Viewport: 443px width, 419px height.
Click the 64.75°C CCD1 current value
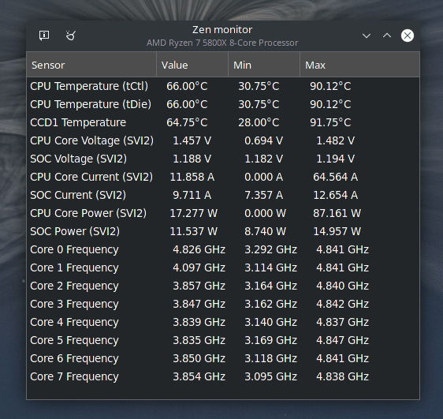(187, 122)
